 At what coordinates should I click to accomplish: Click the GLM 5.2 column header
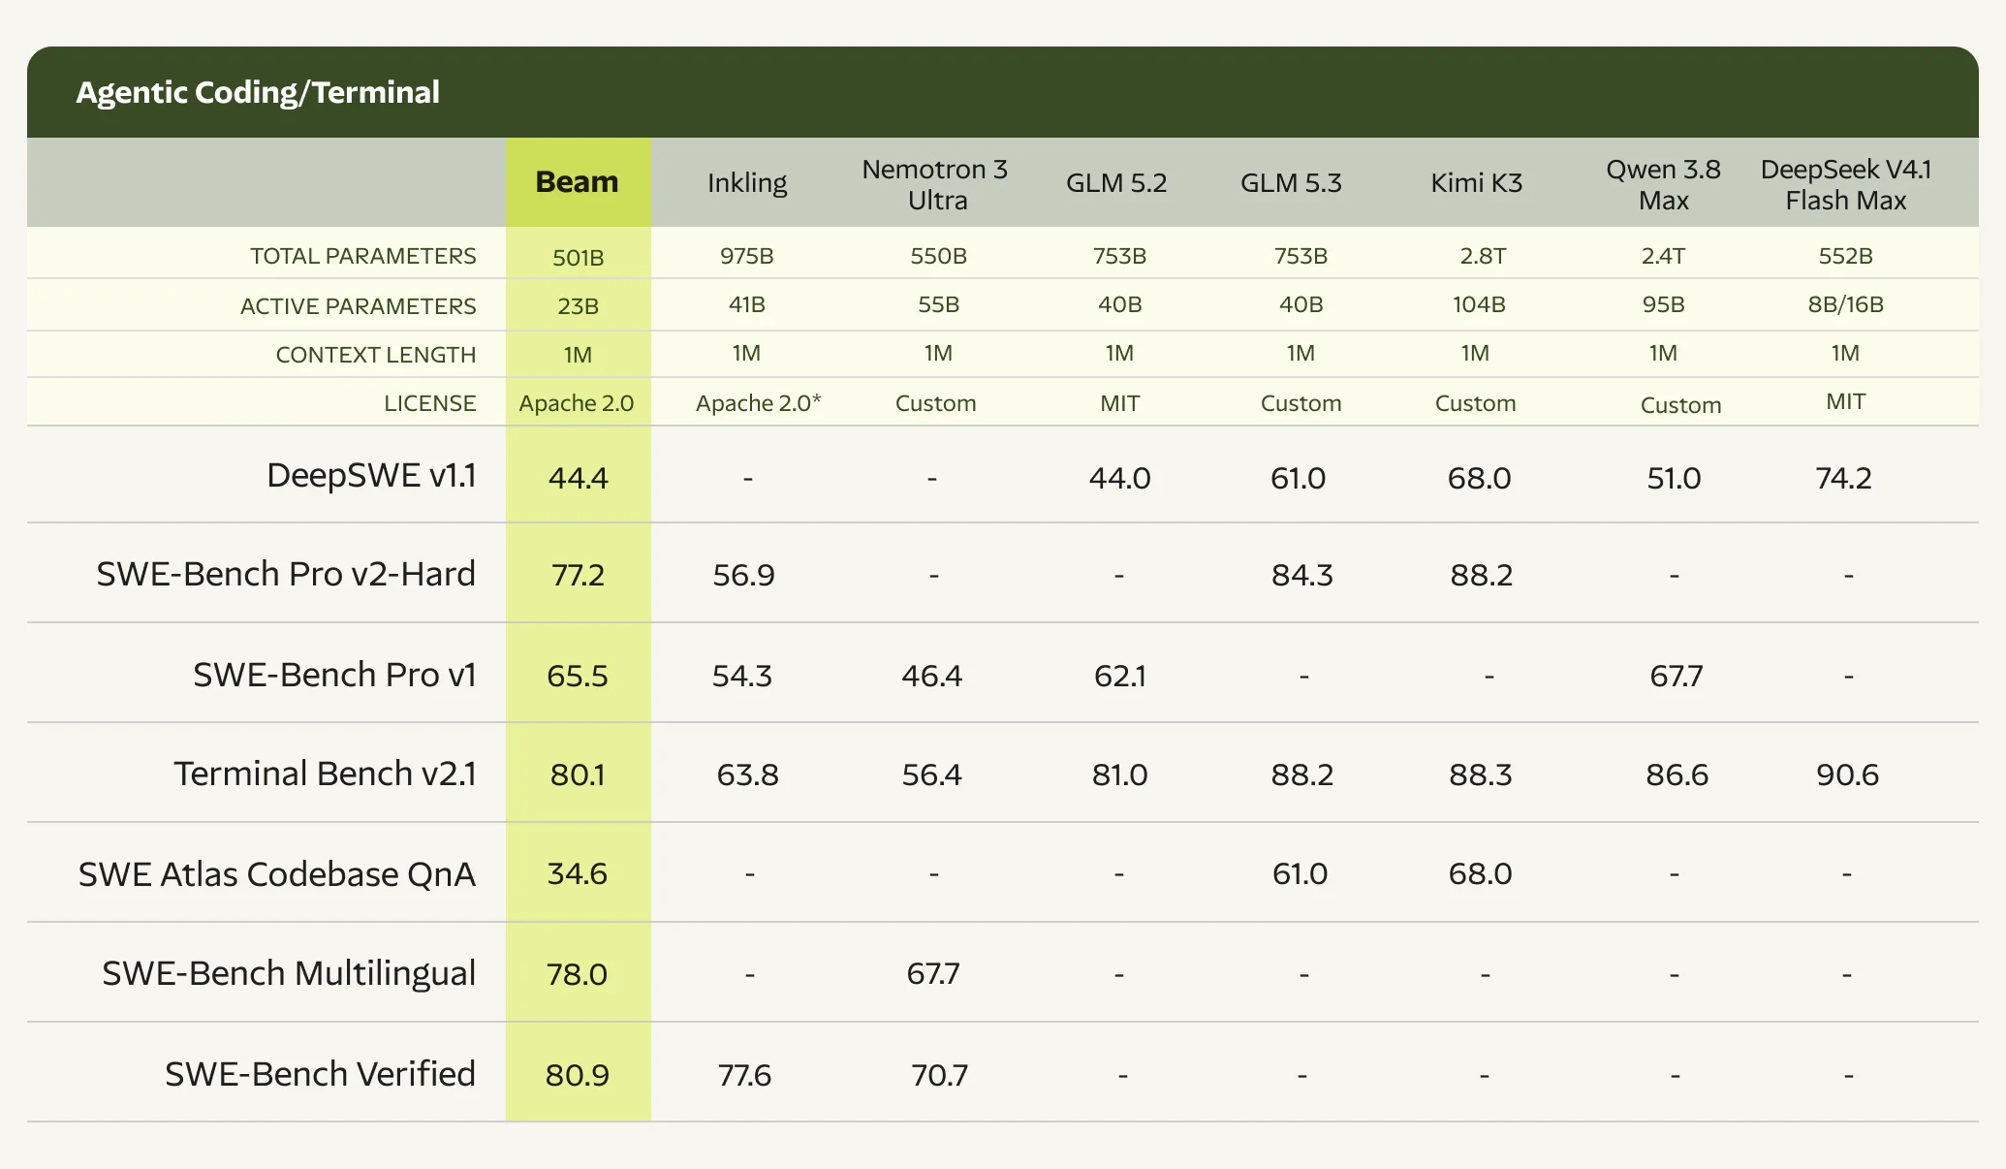click(1116, 182)
